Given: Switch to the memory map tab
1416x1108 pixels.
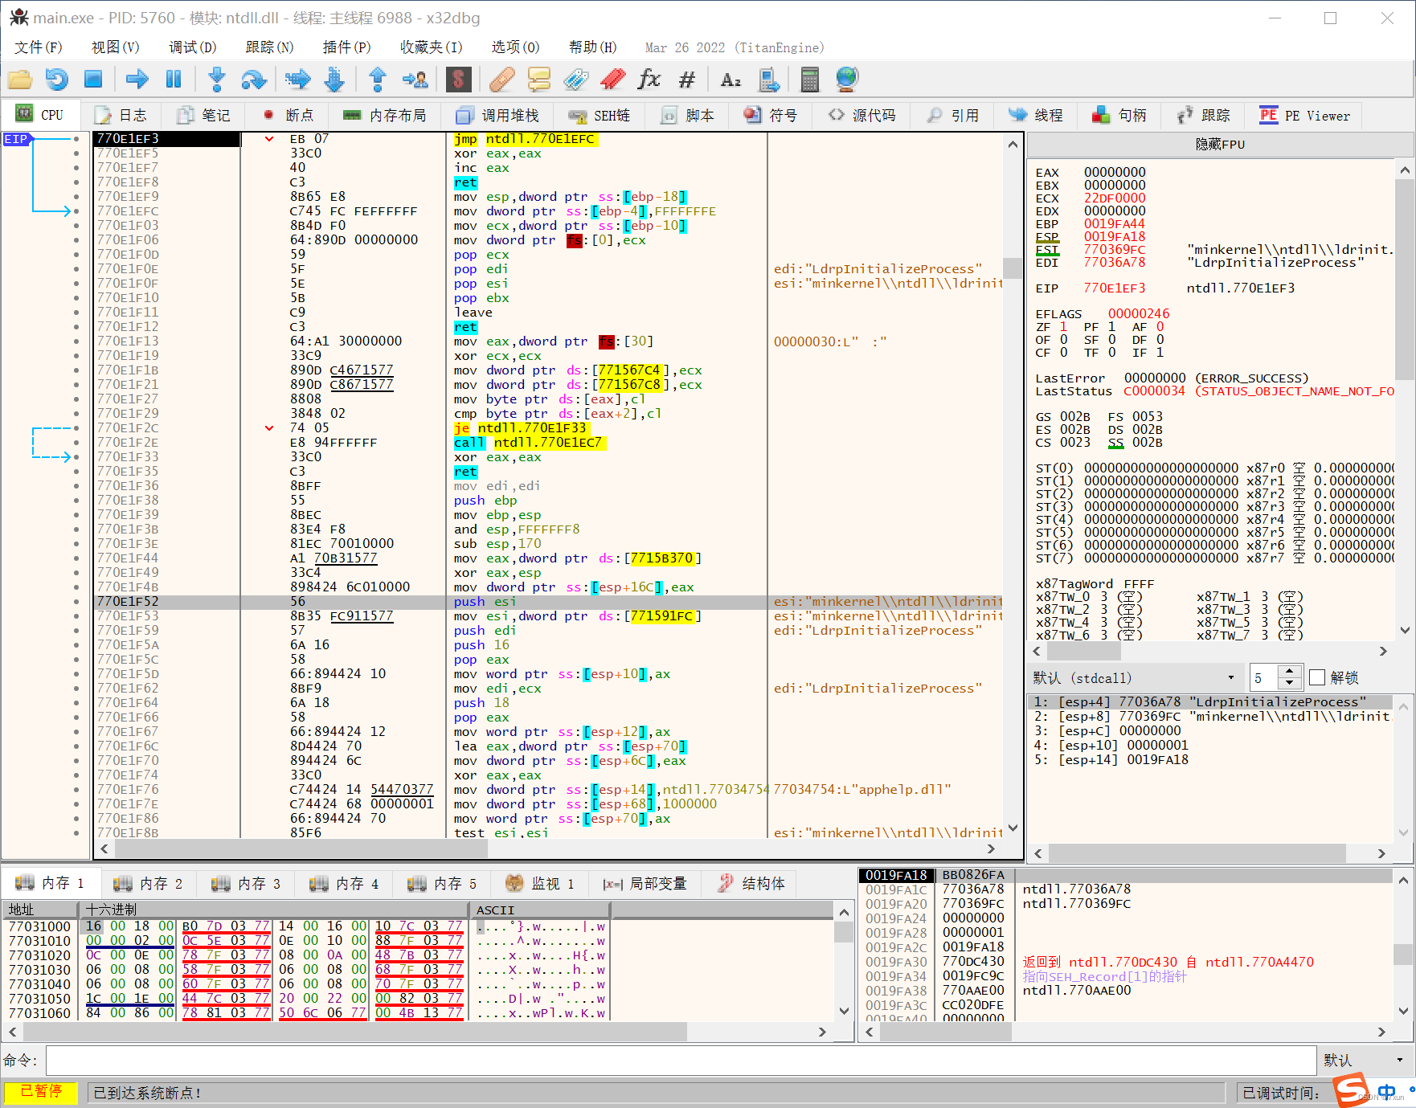Looking at the screenshot, I should 384,115.
